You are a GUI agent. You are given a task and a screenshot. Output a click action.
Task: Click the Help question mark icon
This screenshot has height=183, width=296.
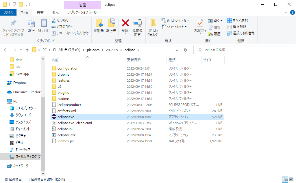[293, 12]
